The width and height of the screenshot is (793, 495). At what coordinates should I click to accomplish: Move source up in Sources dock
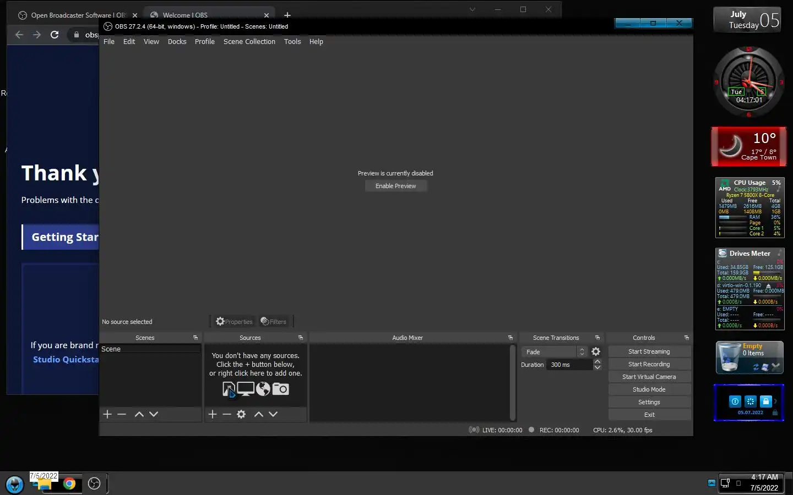259,414
